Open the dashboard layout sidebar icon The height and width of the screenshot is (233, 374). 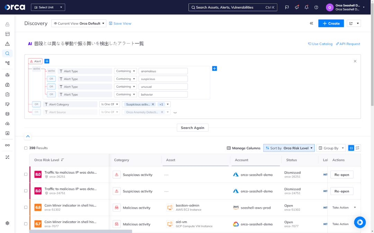[x=7, y=34]
